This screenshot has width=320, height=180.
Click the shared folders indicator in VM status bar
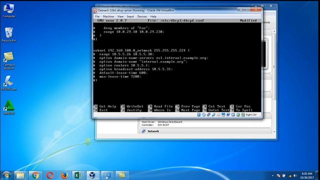[x=218, y=114]
